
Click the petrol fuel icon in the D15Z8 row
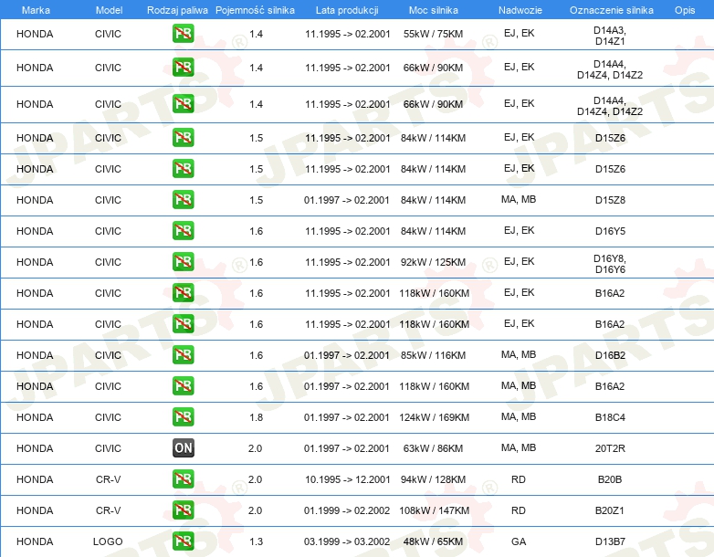pos(183,199)
